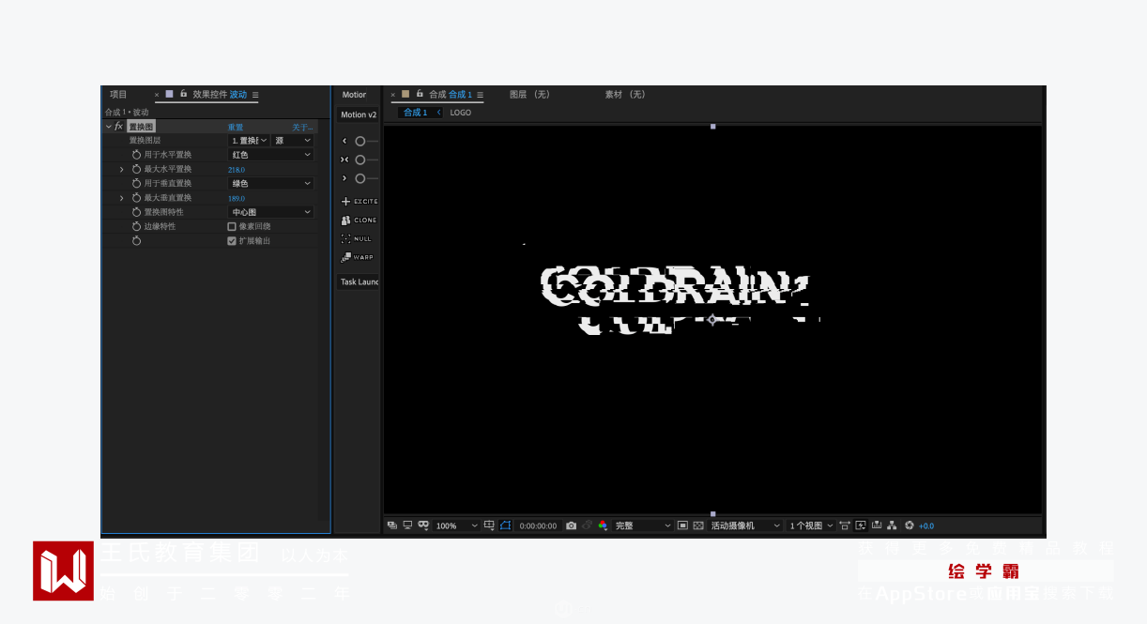
Task: Select the Motion panel tab
Action: pos(355,95)
